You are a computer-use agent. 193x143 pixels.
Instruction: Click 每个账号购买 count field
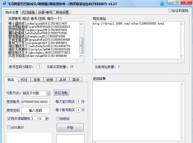79,110
